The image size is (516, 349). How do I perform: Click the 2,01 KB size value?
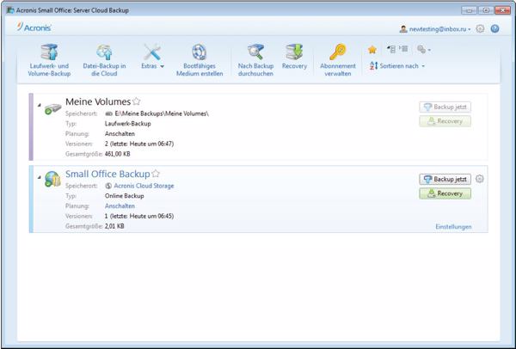click(114, 226)
